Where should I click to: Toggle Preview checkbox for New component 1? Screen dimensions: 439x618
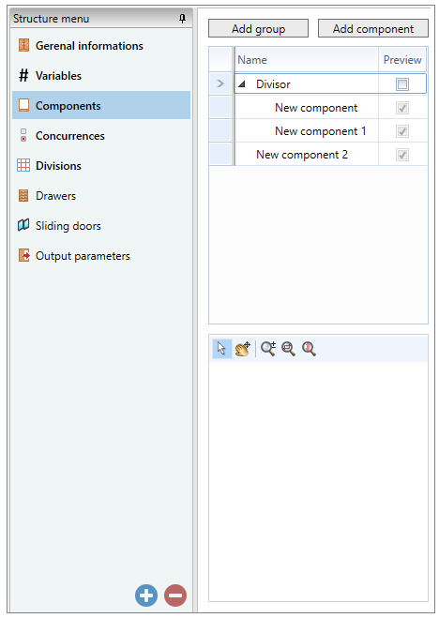[402, 131]
